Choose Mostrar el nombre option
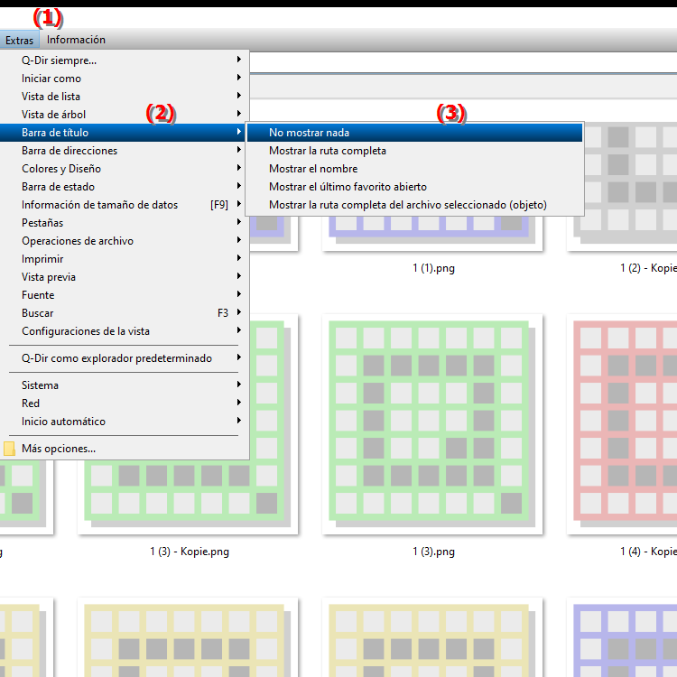 pos(414,169)
